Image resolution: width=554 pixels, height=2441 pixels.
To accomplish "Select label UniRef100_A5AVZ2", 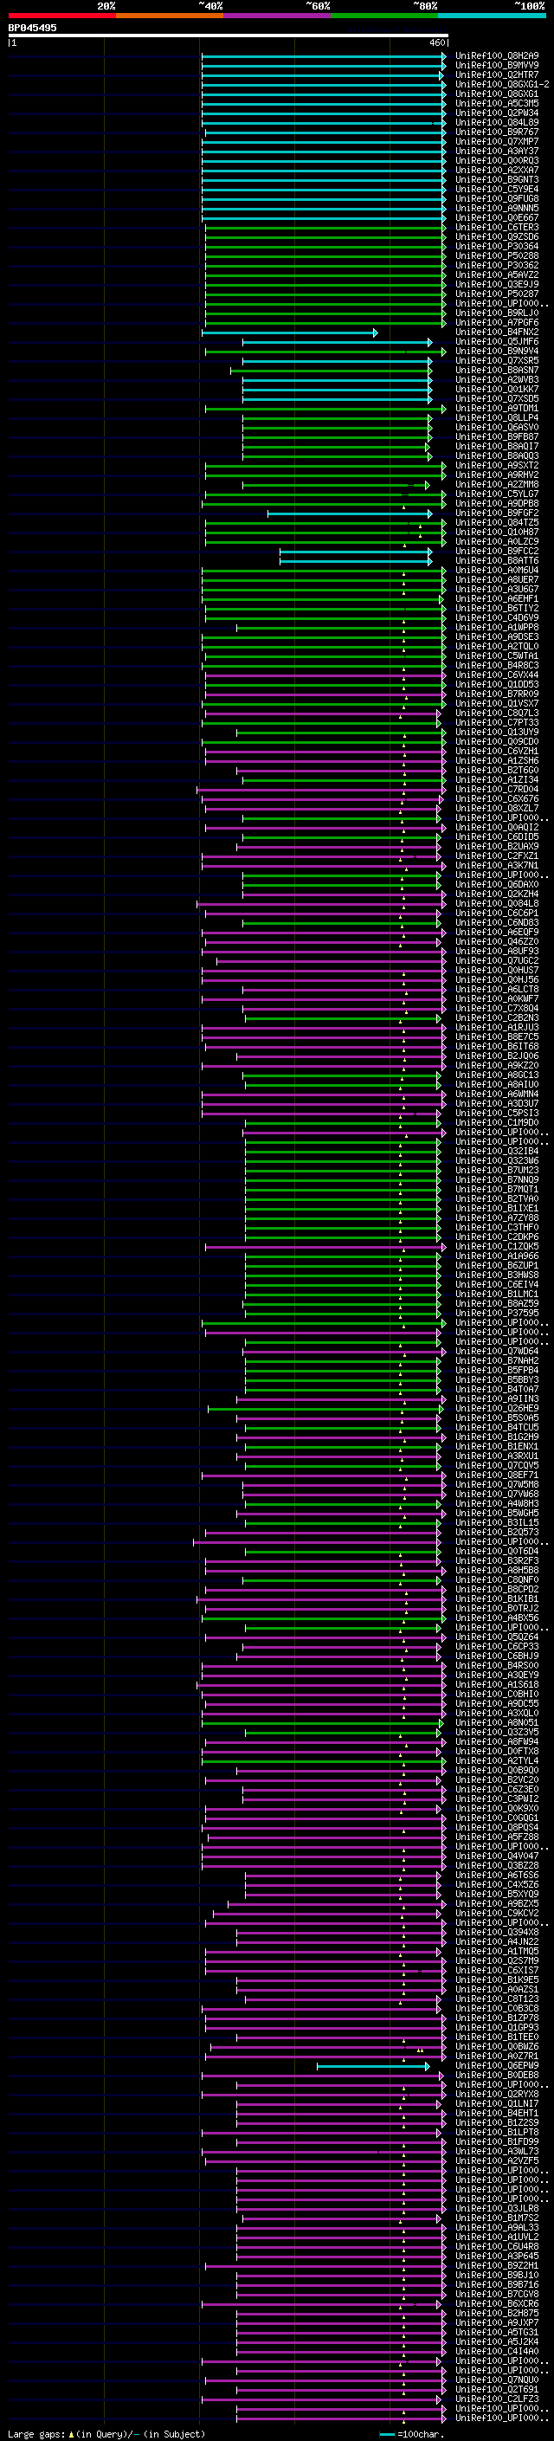I will tap(497, 274).
